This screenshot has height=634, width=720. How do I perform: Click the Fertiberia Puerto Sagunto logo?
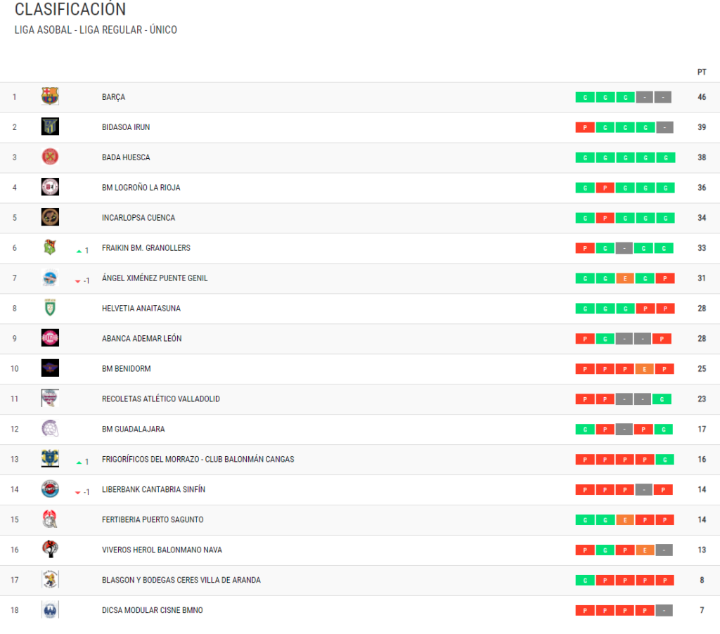[50, 519]
